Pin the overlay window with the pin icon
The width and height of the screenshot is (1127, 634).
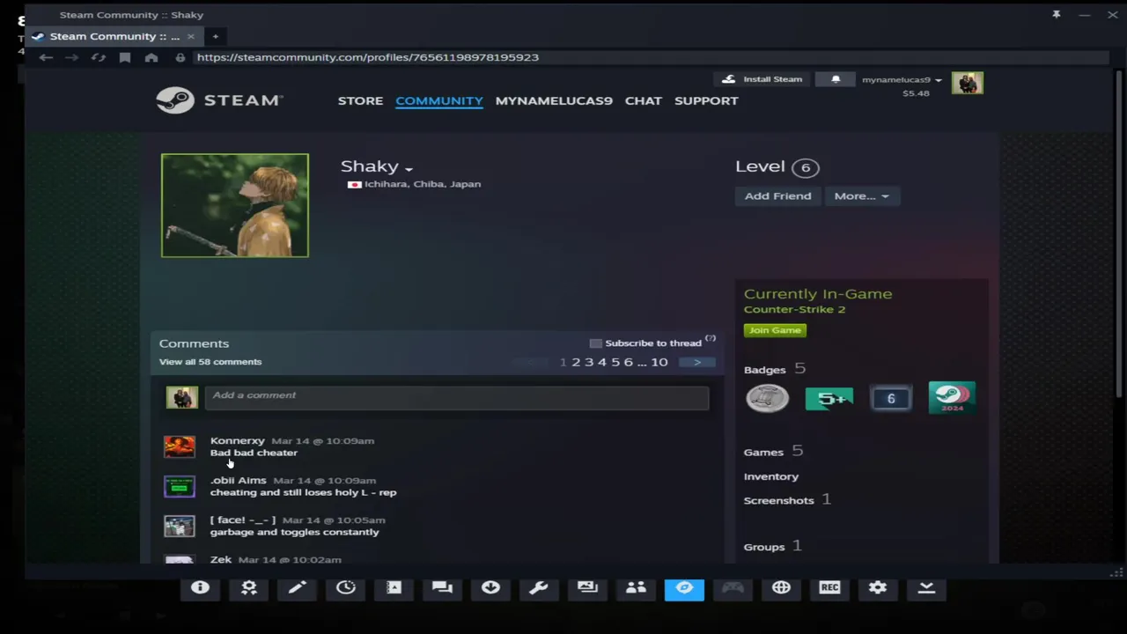[1057, 14]
